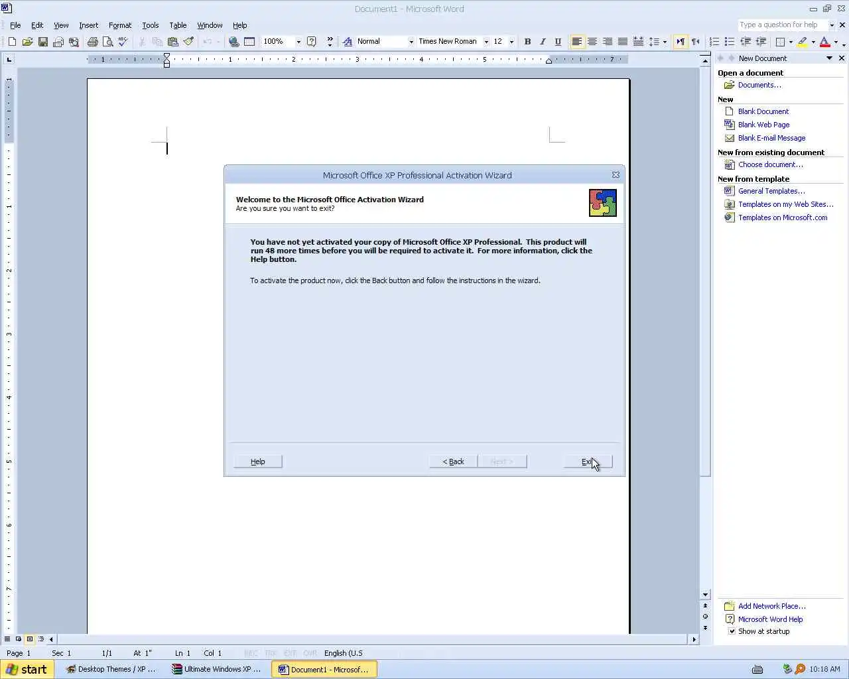Open the Edit menu
This screenshot has width=849, height=679.
point(37,25)
